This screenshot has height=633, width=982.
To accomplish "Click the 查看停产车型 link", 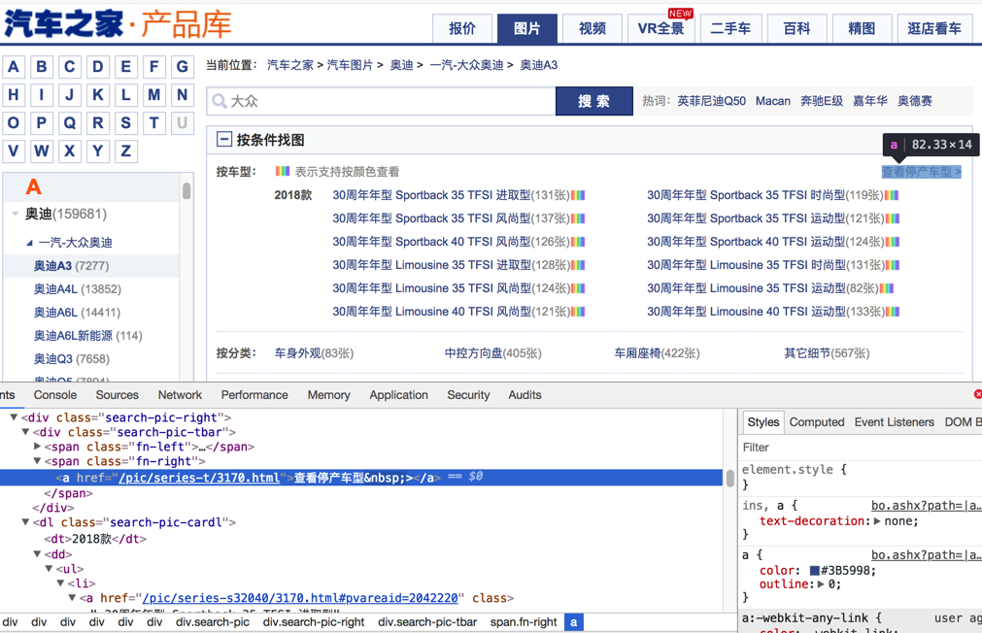I will 921,172.
